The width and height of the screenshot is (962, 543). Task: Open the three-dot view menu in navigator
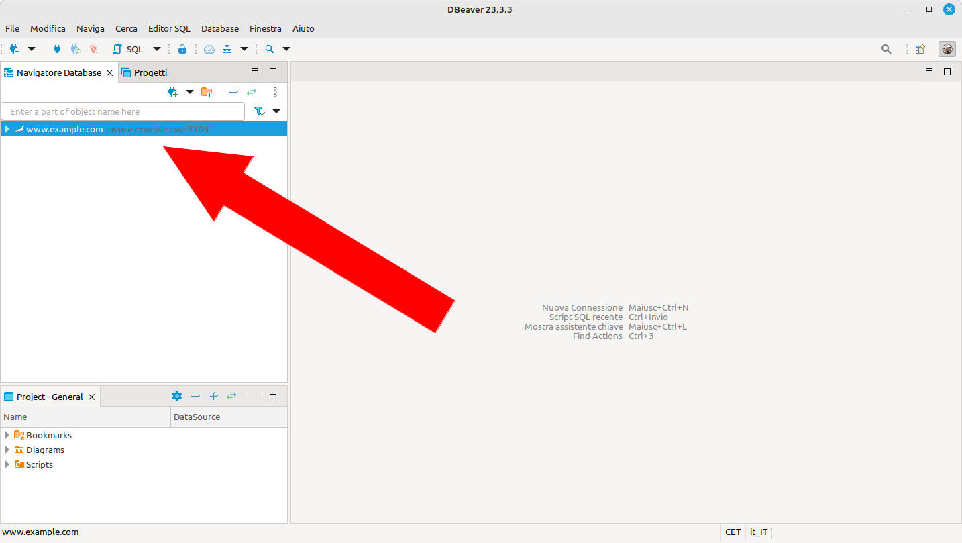coord(275,92)
